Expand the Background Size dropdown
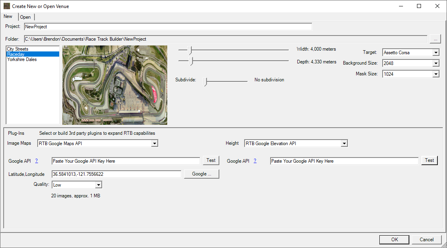This screenshot has height=248, width=447. click(x=411, y=63)
